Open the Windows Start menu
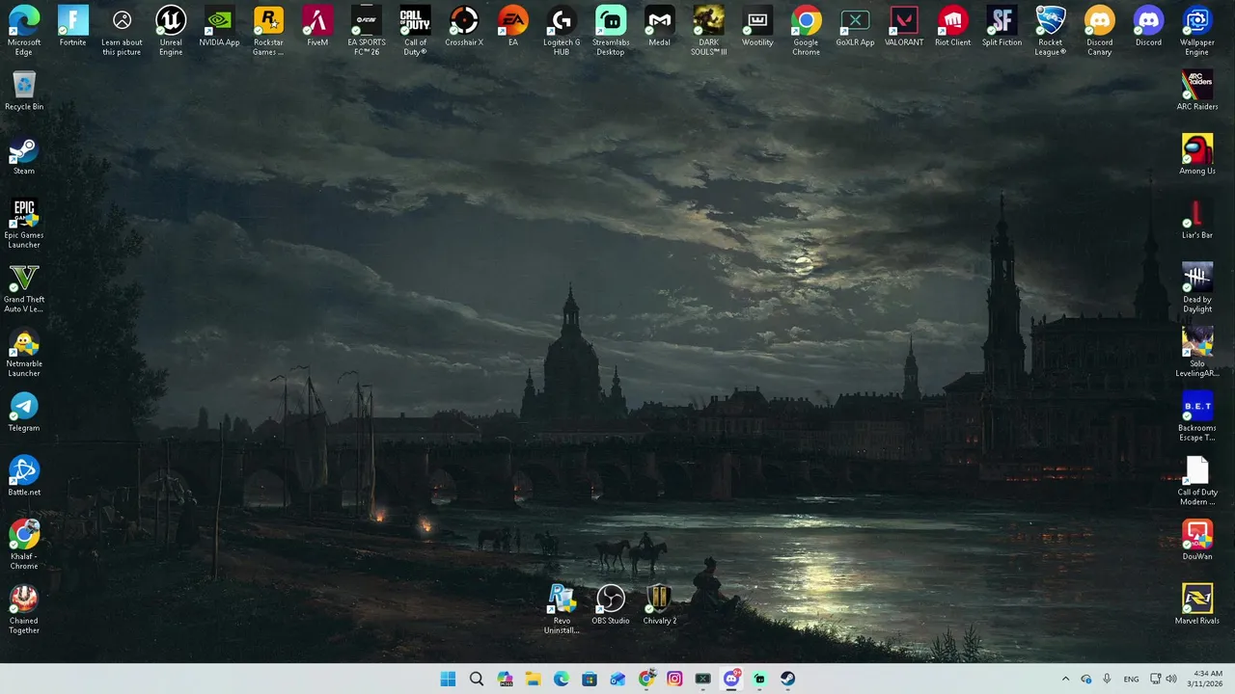The height and width of the screenshot is (694, 1235). [x=448, y=679]
